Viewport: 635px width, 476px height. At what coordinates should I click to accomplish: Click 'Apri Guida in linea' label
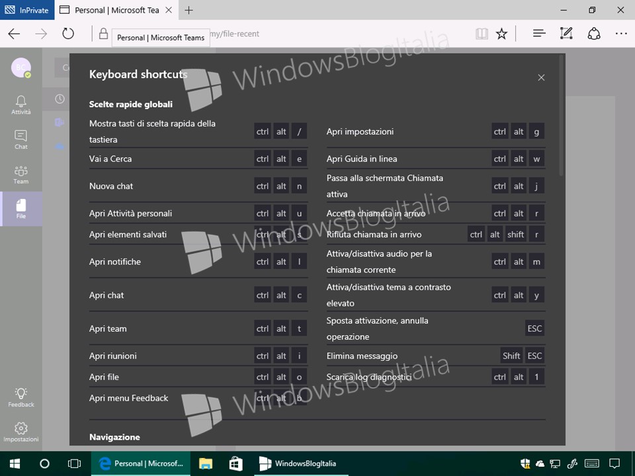(x=362, y=159)
